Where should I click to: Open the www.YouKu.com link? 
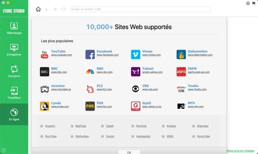(x=197, y=90)
